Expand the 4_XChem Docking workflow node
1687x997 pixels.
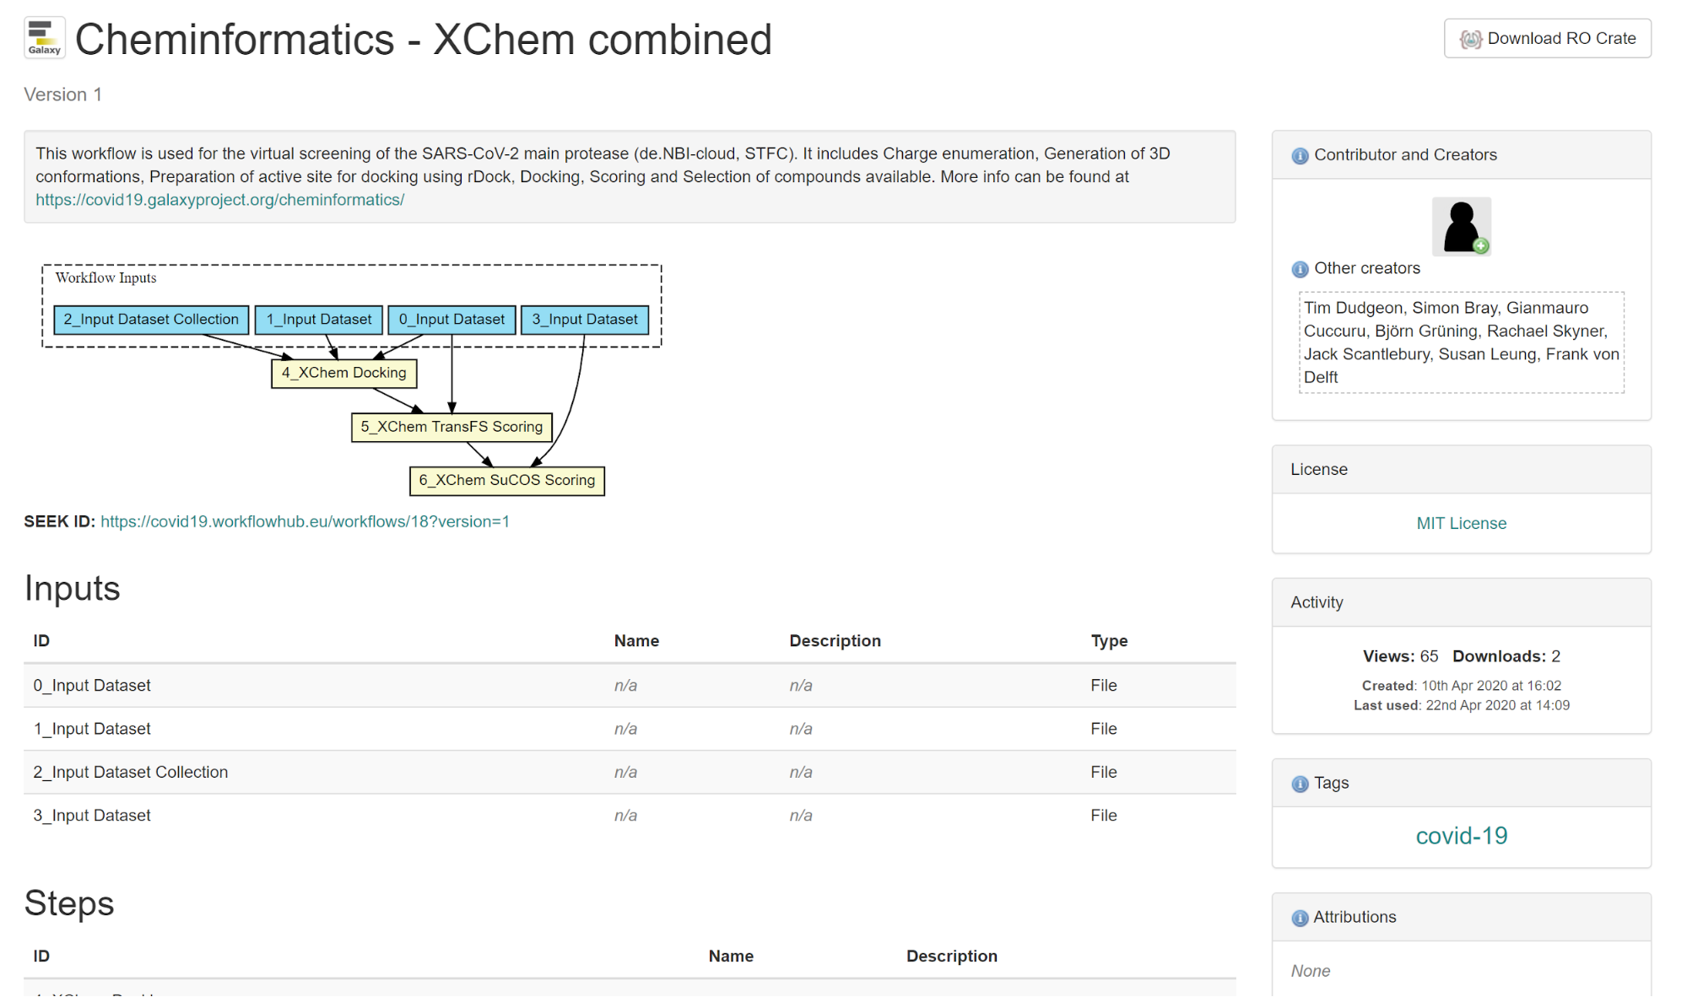point(343,371)
